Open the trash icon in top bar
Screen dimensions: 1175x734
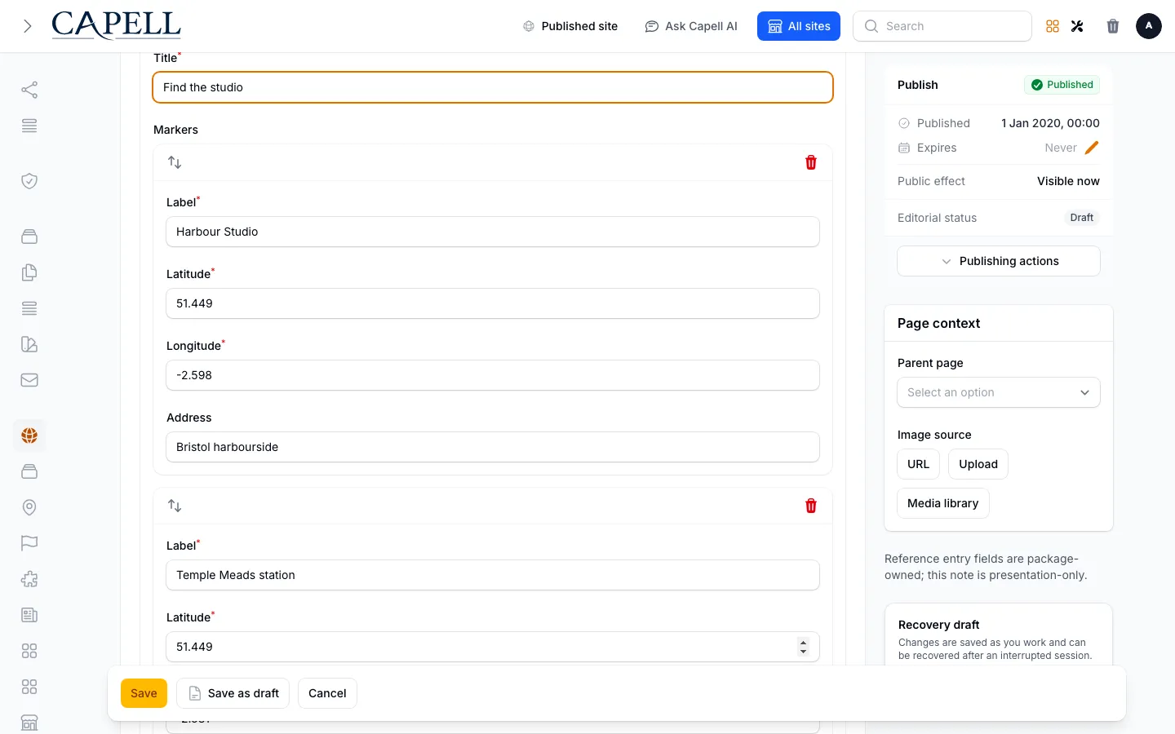(1113, 26)
